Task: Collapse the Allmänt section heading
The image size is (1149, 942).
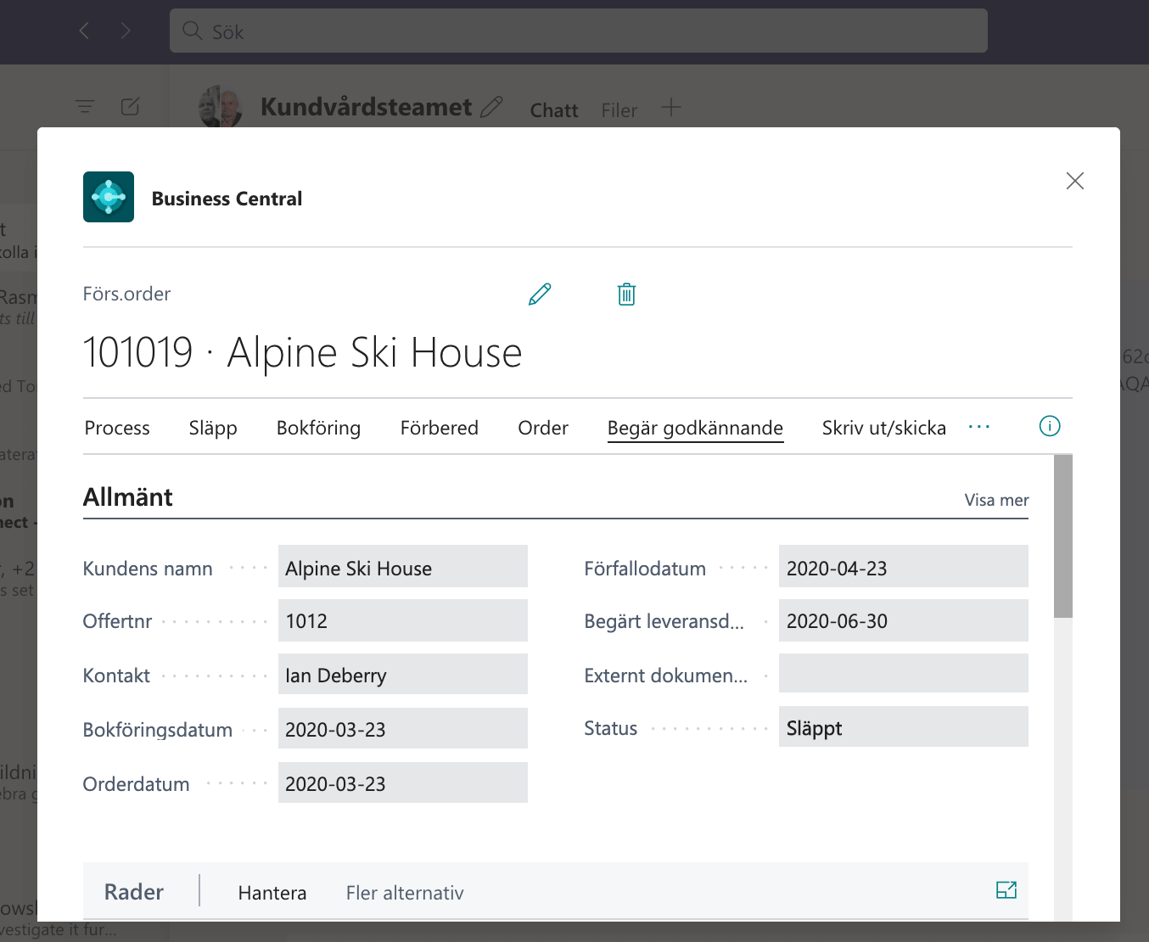Action: 127,497
